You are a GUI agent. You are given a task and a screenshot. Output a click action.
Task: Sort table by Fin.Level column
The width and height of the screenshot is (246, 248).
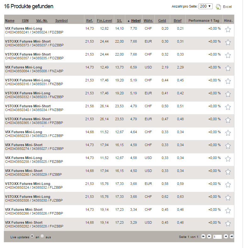point(104,21)
